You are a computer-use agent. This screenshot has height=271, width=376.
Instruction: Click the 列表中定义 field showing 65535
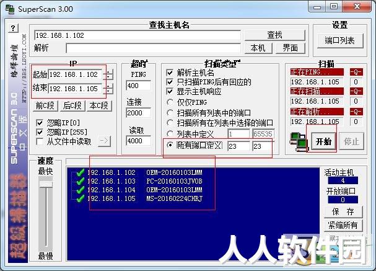coord(263,134)
